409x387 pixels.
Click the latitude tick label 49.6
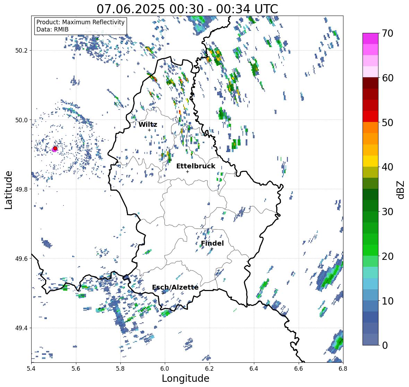pos(22,258)
